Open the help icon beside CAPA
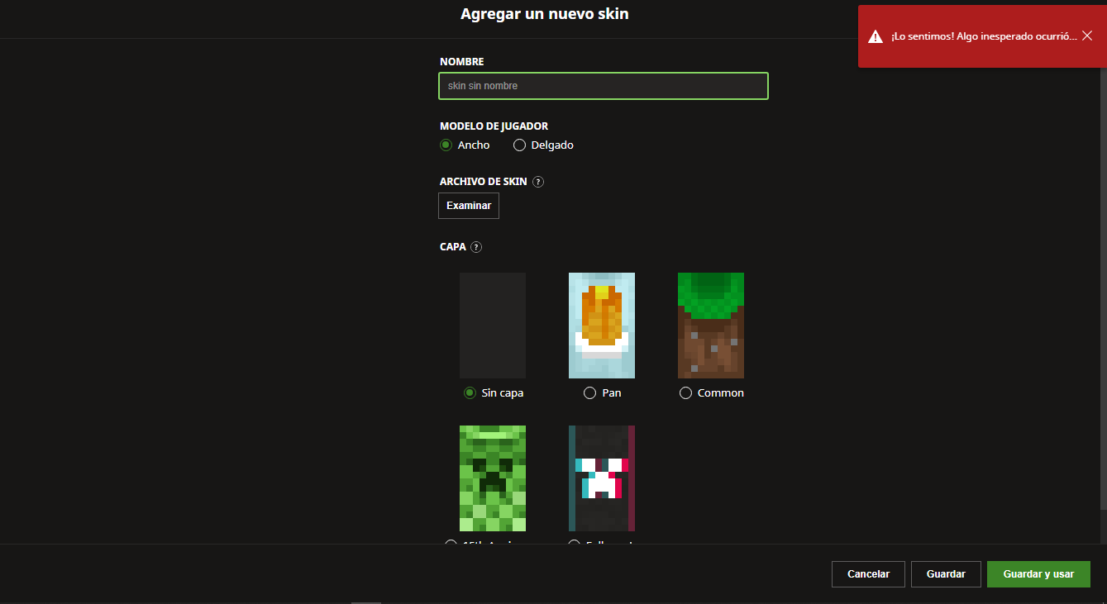The height and width of the screenshot is (604, 1107). tap(476, 247)
